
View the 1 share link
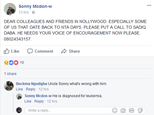(x=10, y=74)
